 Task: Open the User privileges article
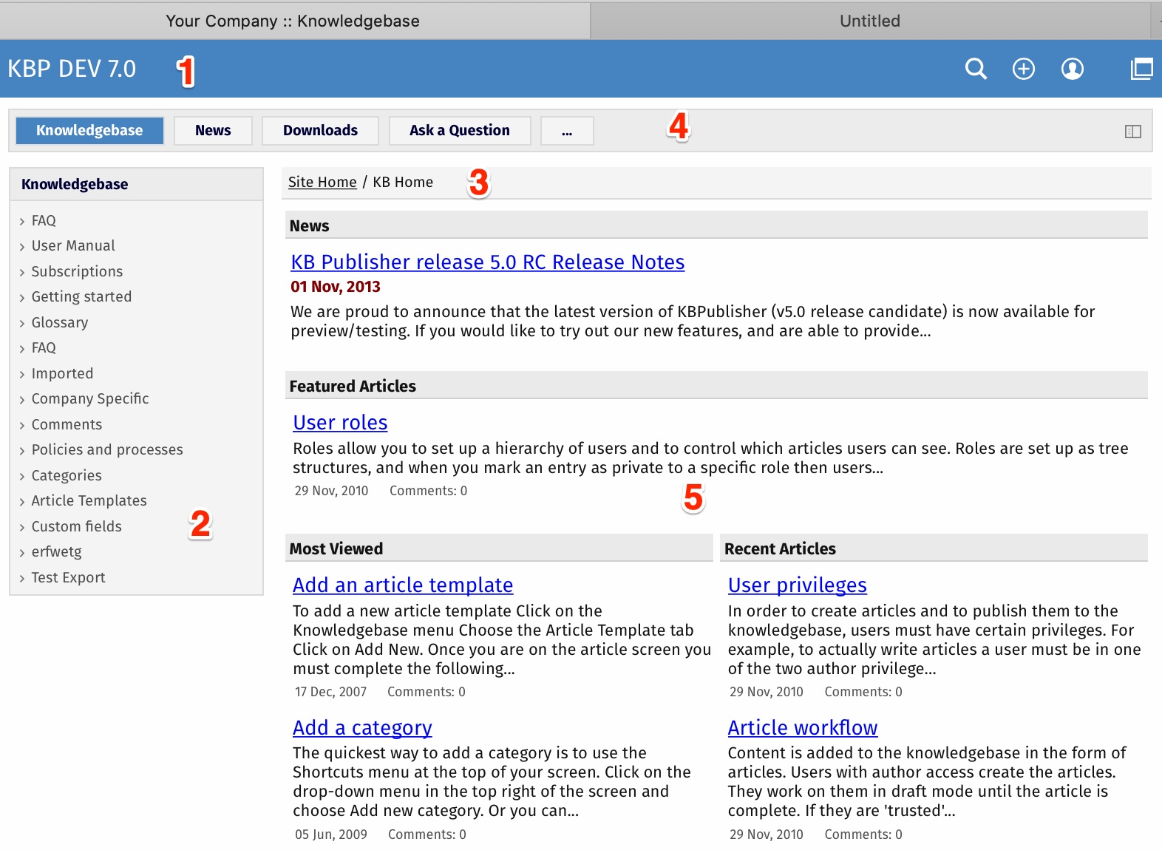click(x=797, y=585)
